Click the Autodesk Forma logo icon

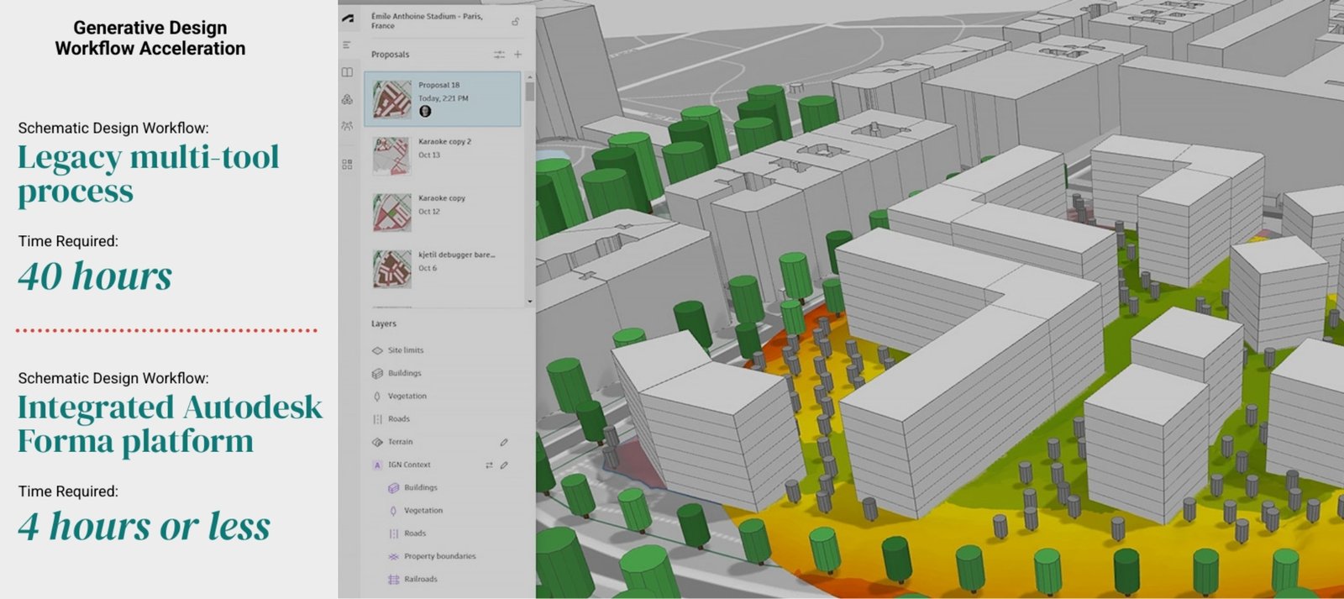(348, 18)
